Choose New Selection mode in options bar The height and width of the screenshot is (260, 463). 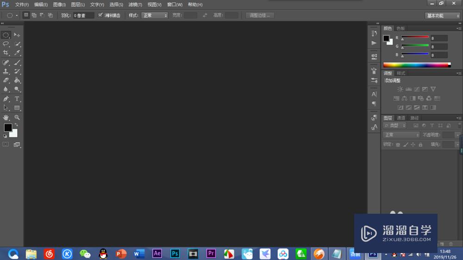[x=26, y=15]
